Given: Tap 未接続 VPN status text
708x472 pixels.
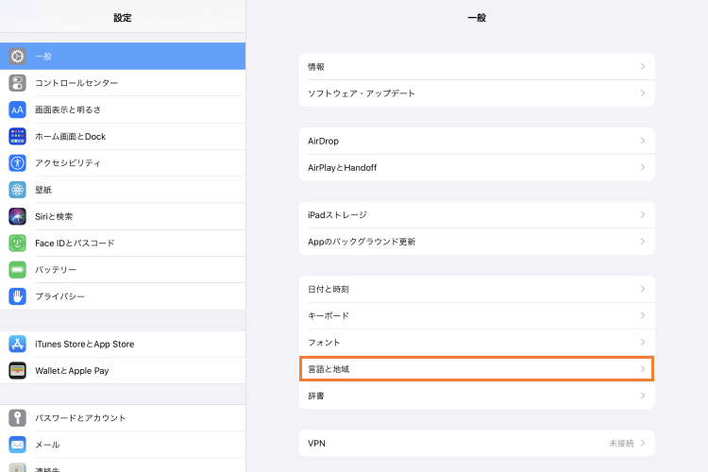Looking at the screenshot, I should tap(621, 444).
